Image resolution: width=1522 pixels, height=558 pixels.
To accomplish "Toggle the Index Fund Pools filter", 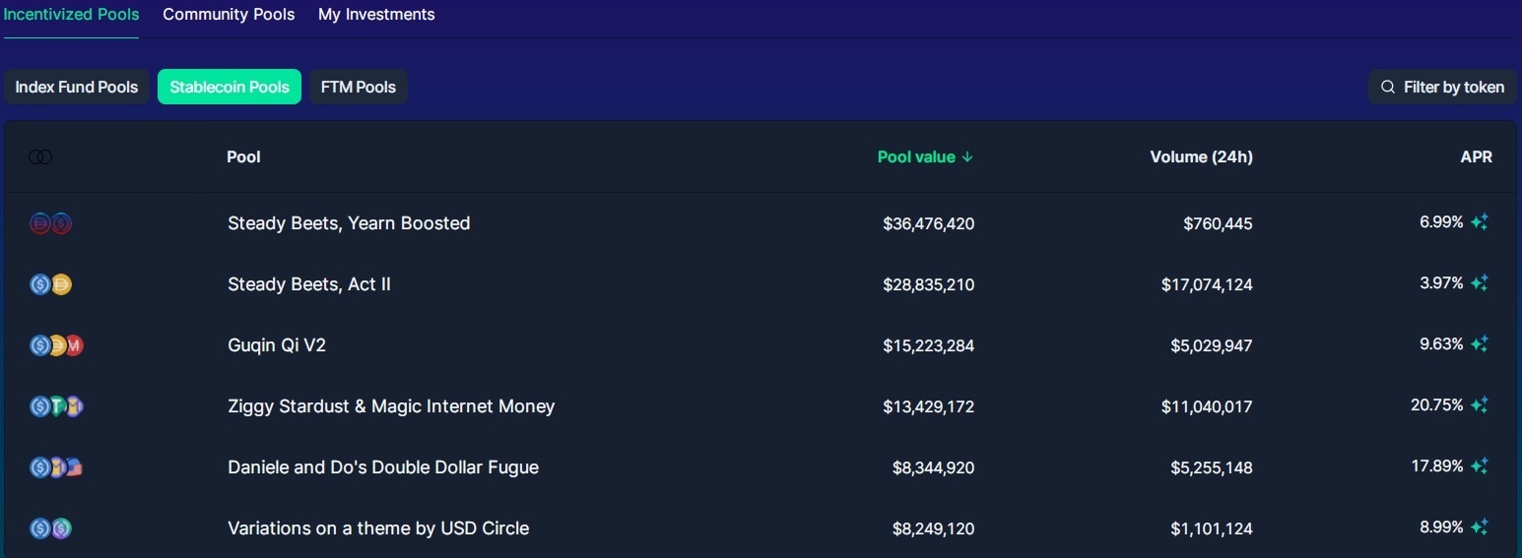I will point(77,87).
